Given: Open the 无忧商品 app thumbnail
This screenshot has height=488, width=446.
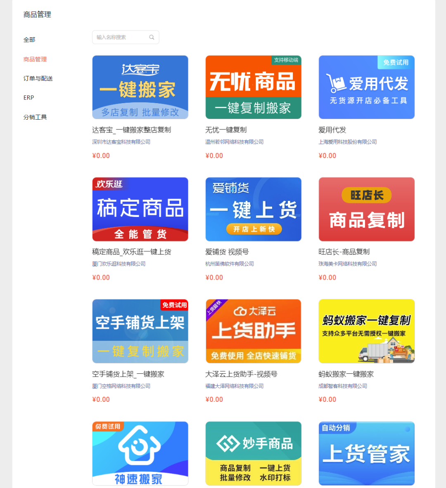Looking at the screenshot, I should (x=254, y=87).
